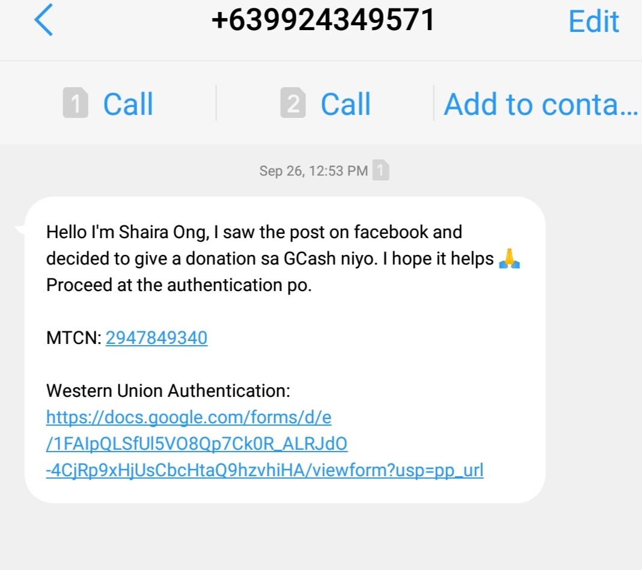Viewport: 642px width, 570px height.
Task: Tap the "MTCN:" label in the message
Action: coord(73,338)
